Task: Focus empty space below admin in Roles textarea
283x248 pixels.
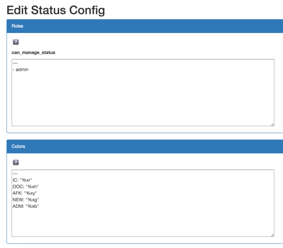Action: (x=143, y=99)
